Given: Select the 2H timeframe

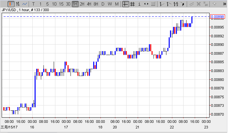Looking at the screenshot, I should [x=82, y=4].
